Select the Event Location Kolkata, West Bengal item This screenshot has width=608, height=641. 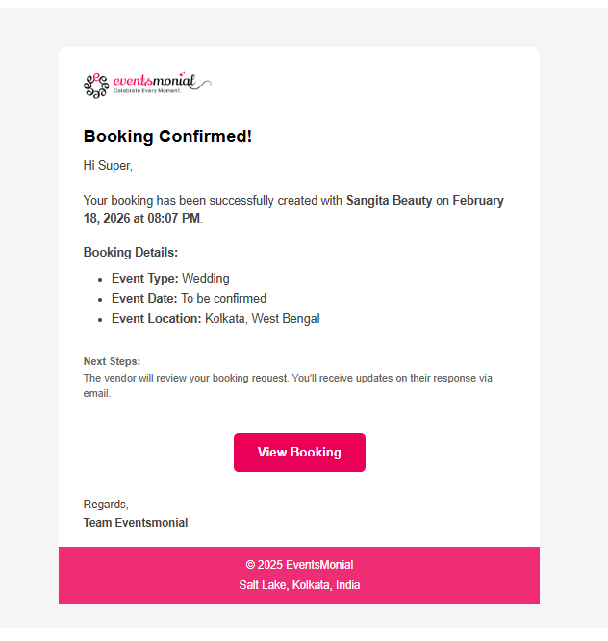pos(215,319)
